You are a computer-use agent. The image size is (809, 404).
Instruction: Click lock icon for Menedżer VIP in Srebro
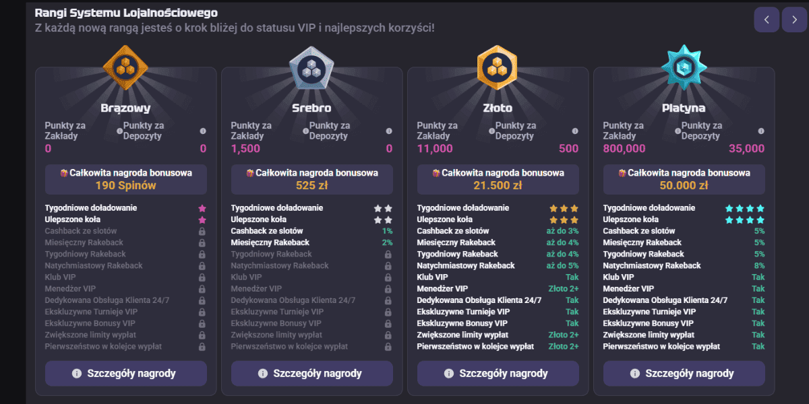click(x=388, y=289)
